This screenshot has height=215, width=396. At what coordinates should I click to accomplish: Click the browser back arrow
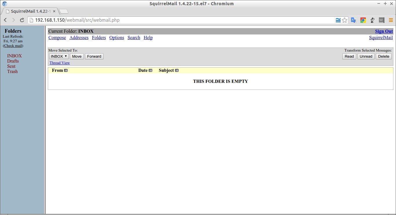point(5,20)
